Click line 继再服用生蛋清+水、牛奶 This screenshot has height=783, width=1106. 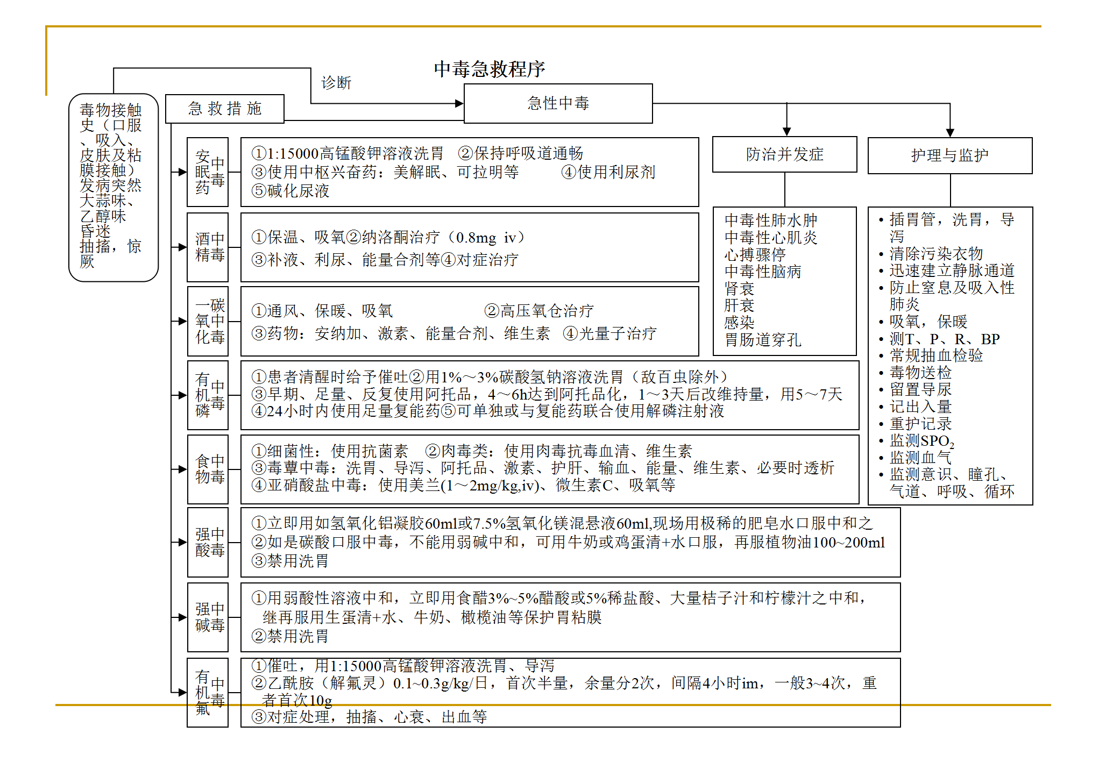click(x=432, y=617)
